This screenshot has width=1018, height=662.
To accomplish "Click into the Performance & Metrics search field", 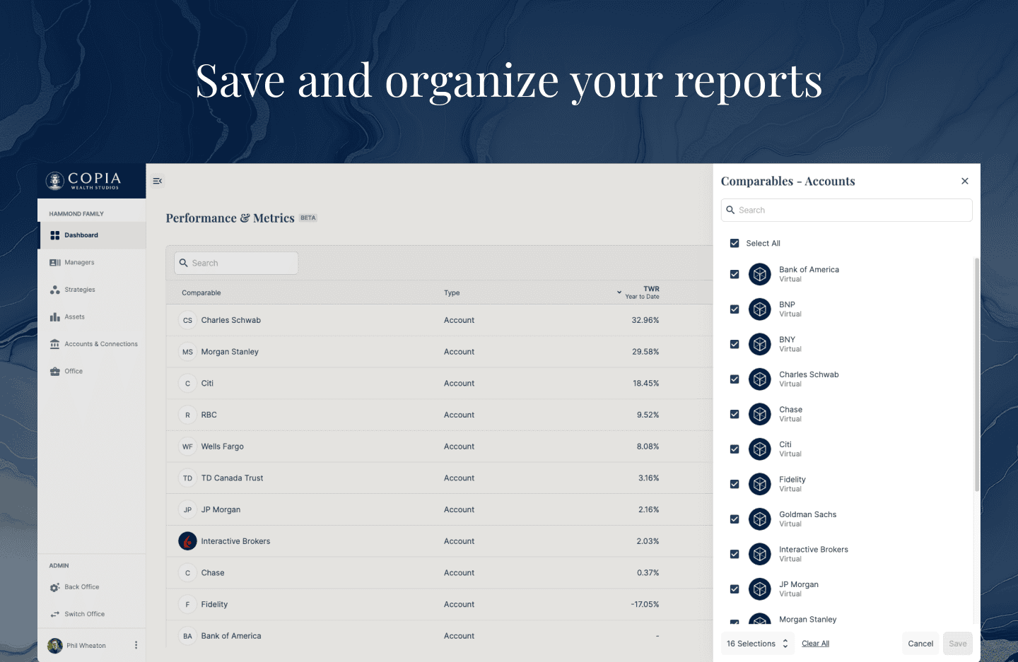I will pyautogui.click(x=236, y=263).
